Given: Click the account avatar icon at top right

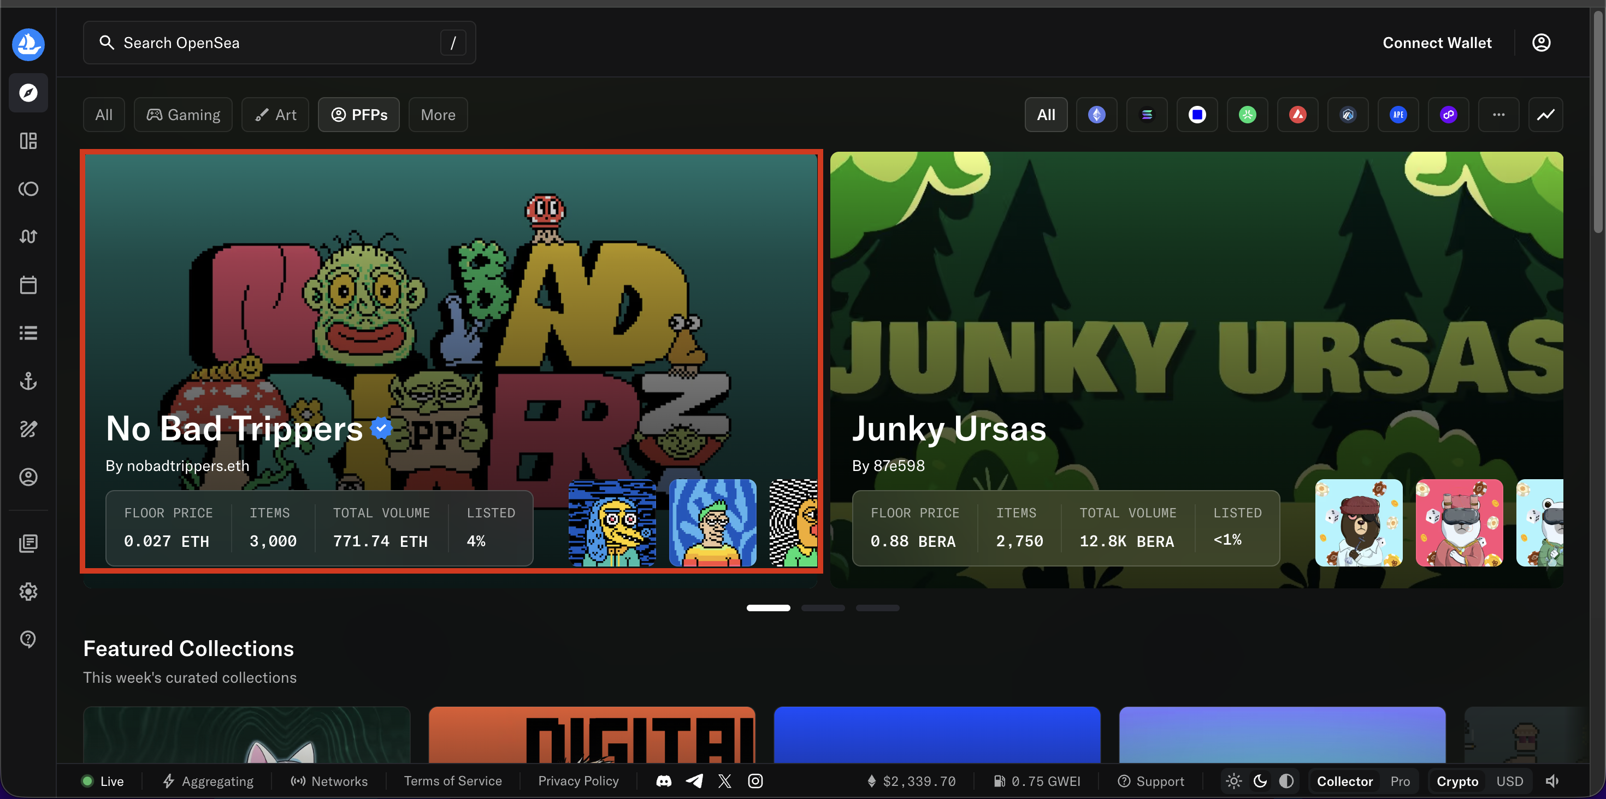Looking at the screenshot, I should 1541,43.
